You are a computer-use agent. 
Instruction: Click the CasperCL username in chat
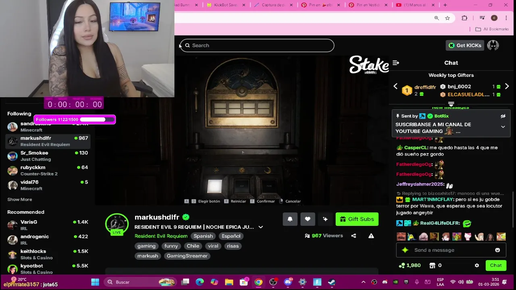point(416,148)
